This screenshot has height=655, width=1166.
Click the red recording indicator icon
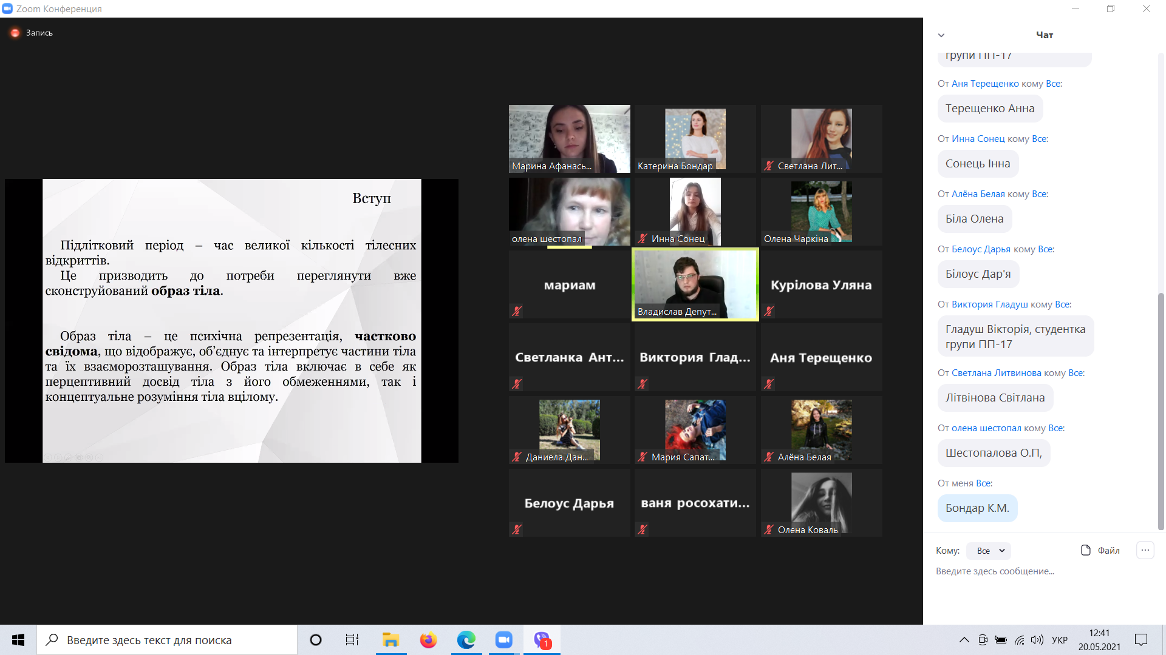[15, 33]
